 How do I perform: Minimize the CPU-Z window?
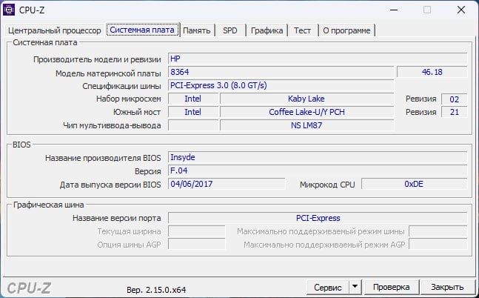[394, 10]
